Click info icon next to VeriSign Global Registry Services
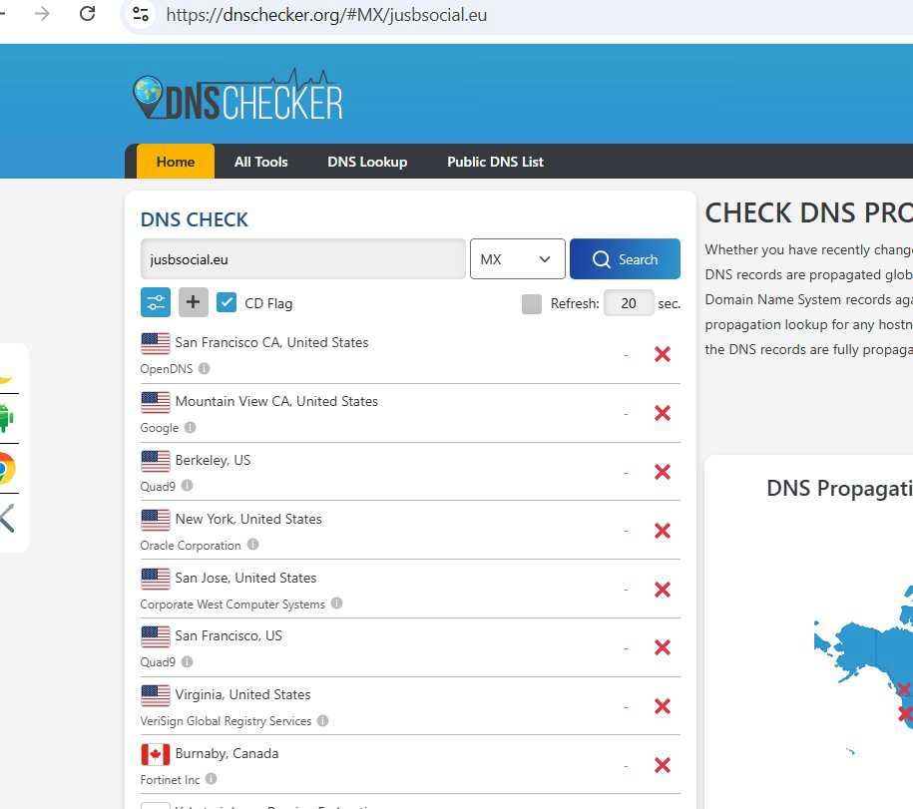The image size is (913, 809). coord(322,720)
